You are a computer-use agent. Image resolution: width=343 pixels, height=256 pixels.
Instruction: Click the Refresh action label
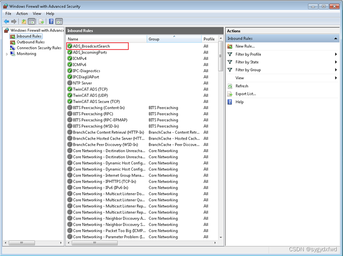tap(242, 86)
